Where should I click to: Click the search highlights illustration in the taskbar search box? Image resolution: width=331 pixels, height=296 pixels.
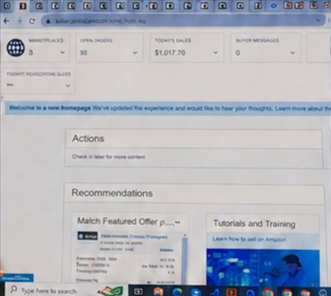(110, 290)
